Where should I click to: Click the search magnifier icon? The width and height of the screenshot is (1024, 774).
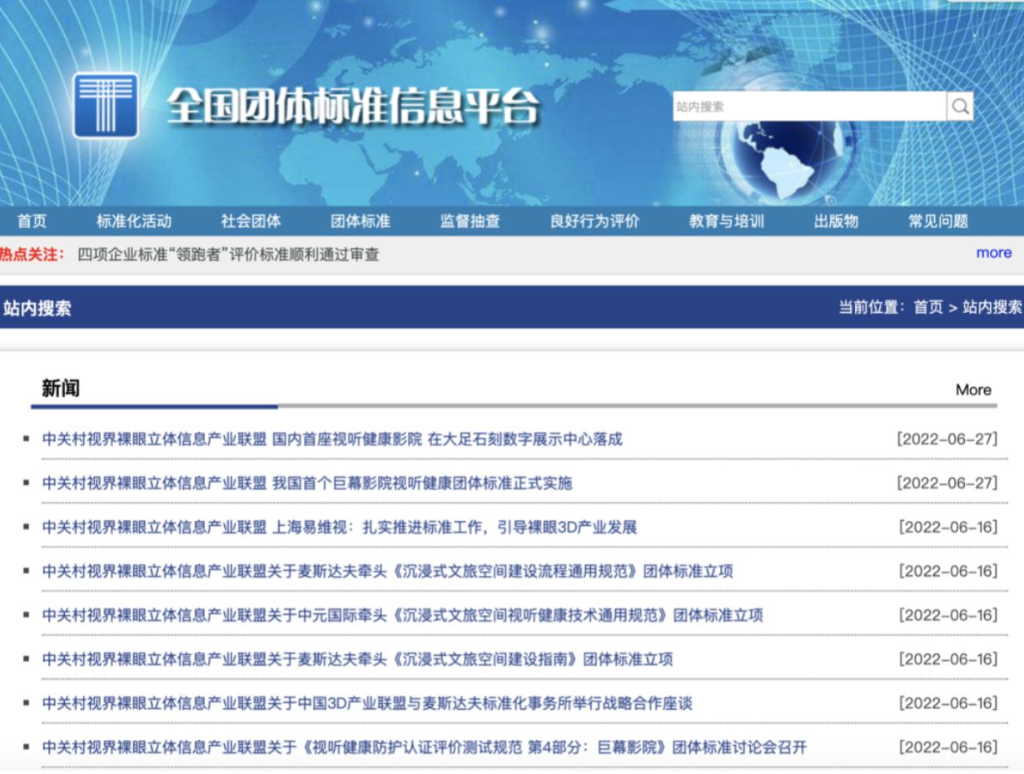coord(961,106)
